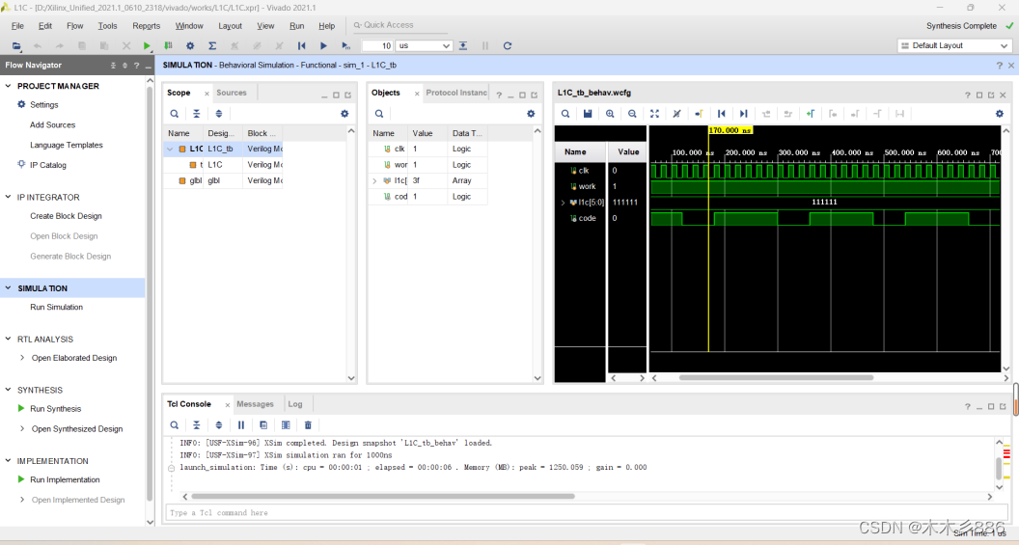The width and height of the screenshot is (1019, 545).
Task: Collapse SIMULATION section
Action: 9,287
